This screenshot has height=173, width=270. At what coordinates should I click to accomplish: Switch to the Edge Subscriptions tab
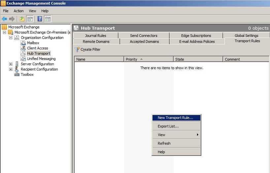[x=196, y=36]
